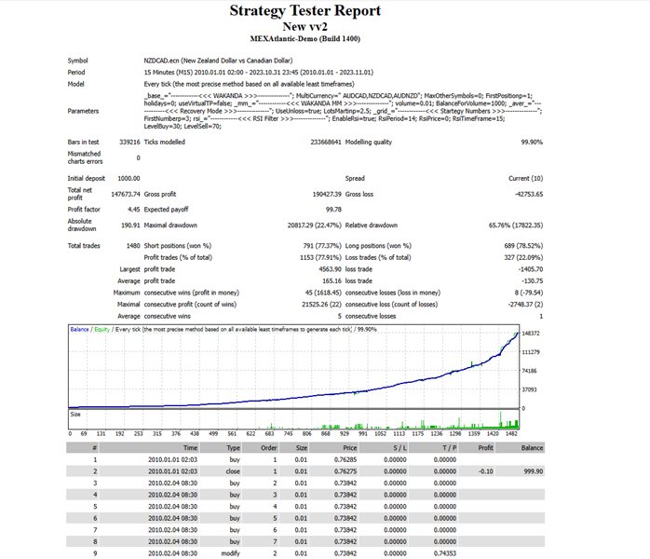Select Loss trades value 327 (22.09%)
Viewport: 650px width, 559px height.
click(x=523, y=257)
